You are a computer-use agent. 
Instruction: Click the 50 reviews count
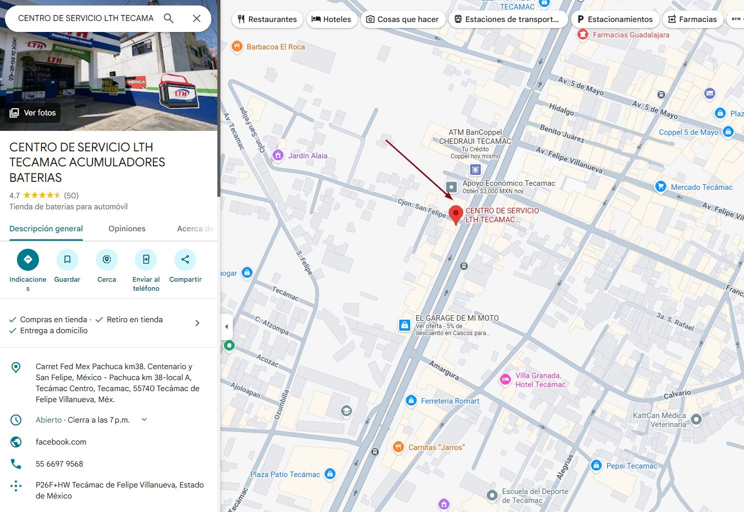(x=71, y=195)
